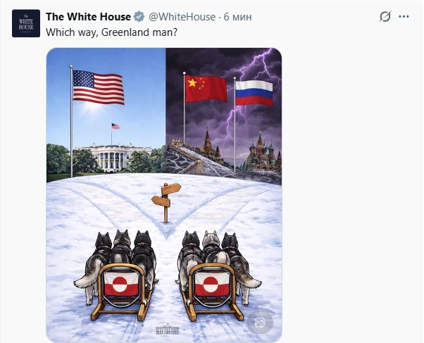The height and width of the screenshot is (343, 424).
Task: Open the Grok explain-post icon
Action: (385, 16)
